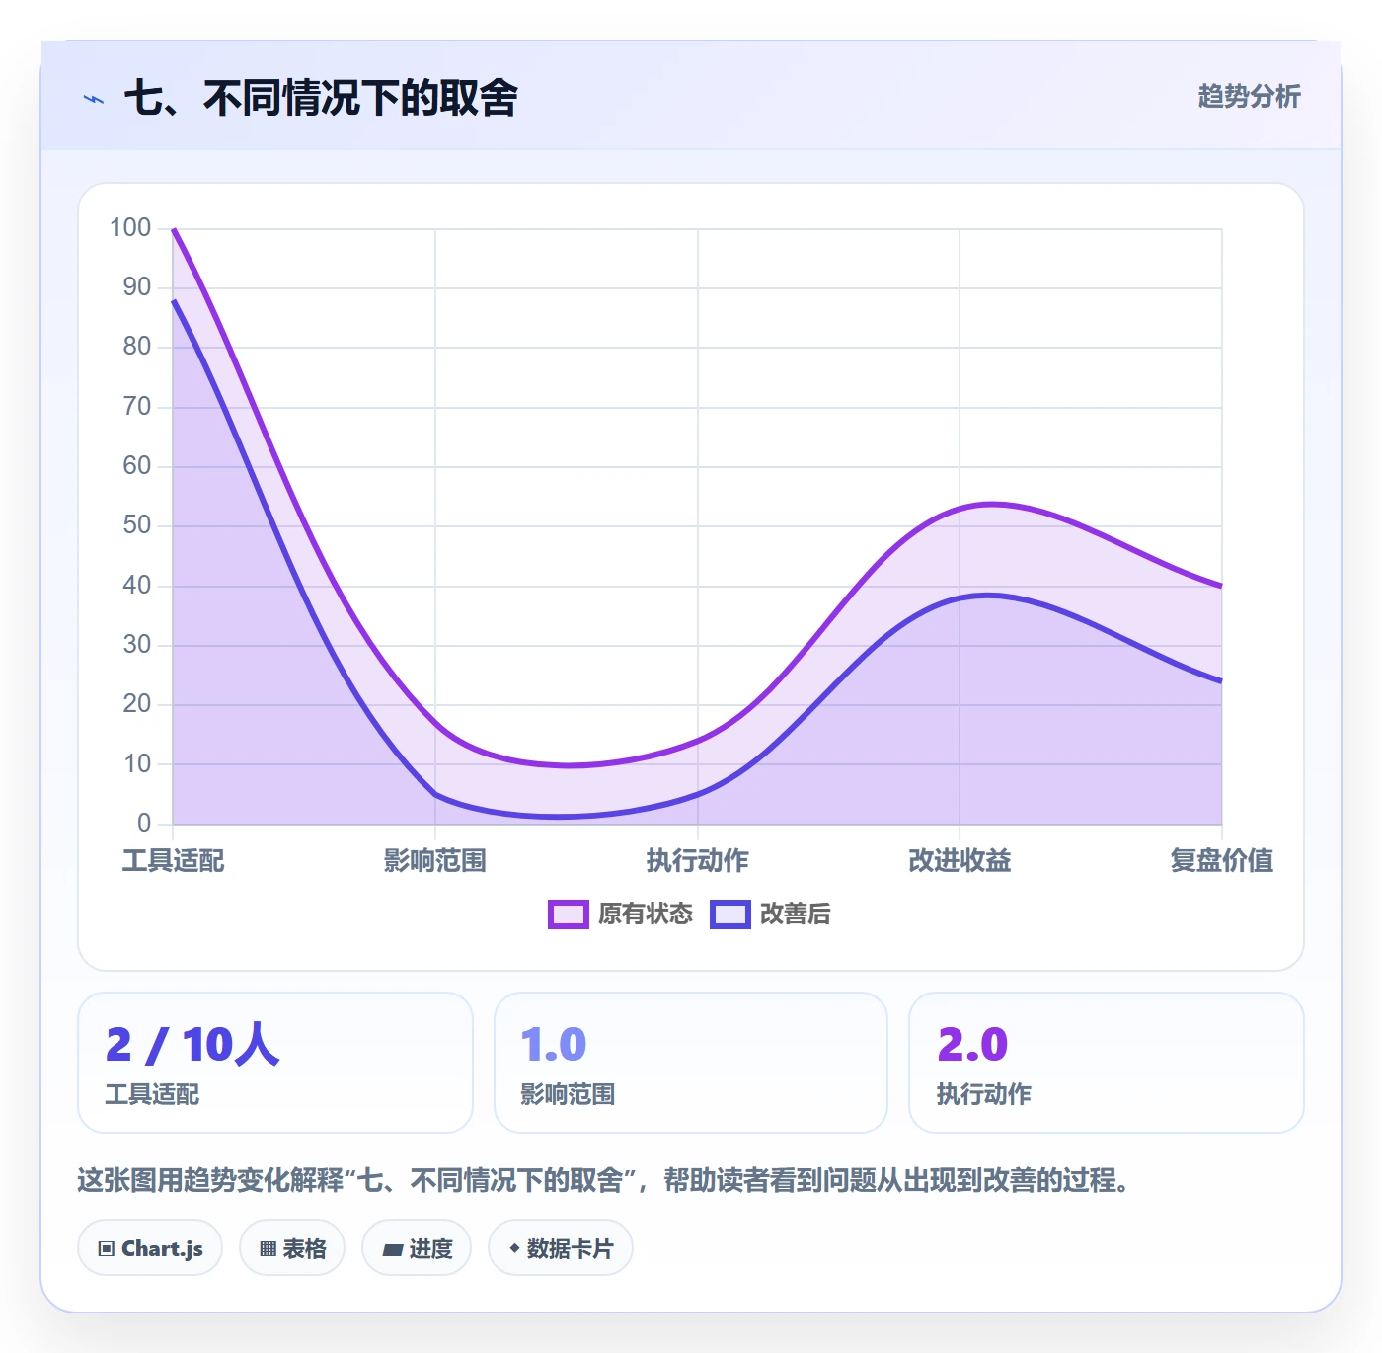Click the 改进收益 x-axis label
Image resolution: width=1382 pixels, height=1353 pixels.
click(960, 861)
